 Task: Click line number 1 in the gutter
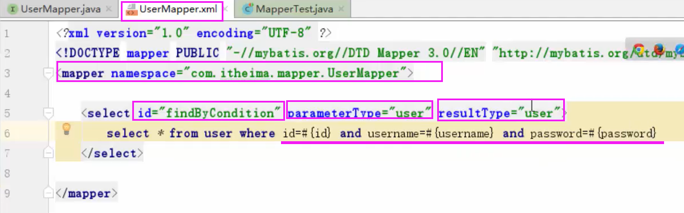6,34
